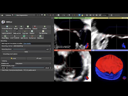
Task: Play the sequence
Action: (x=93, y=15)
